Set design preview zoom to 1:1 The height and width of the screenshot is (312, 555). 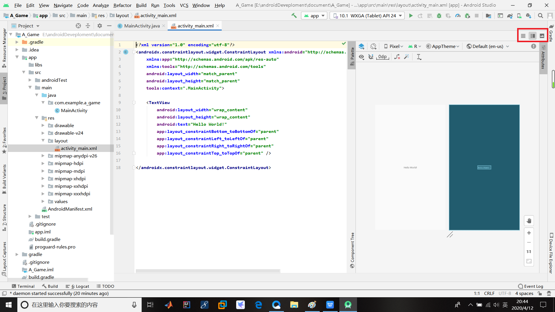click(x=529, y=252)
